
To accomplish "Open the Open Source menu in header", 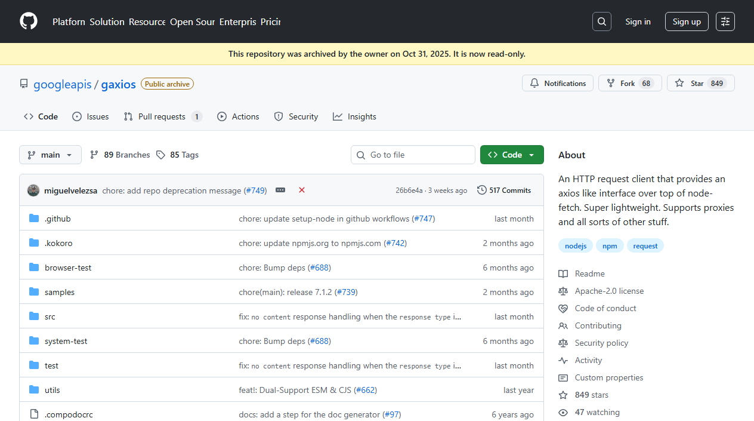I will [x=192, y=21].
